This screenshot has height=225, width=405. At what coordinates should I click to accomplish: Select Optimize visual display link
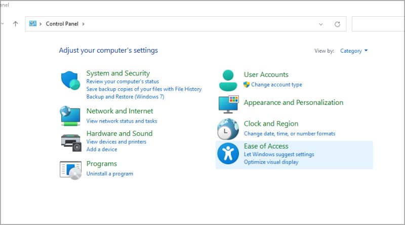(x=271, y=162)
